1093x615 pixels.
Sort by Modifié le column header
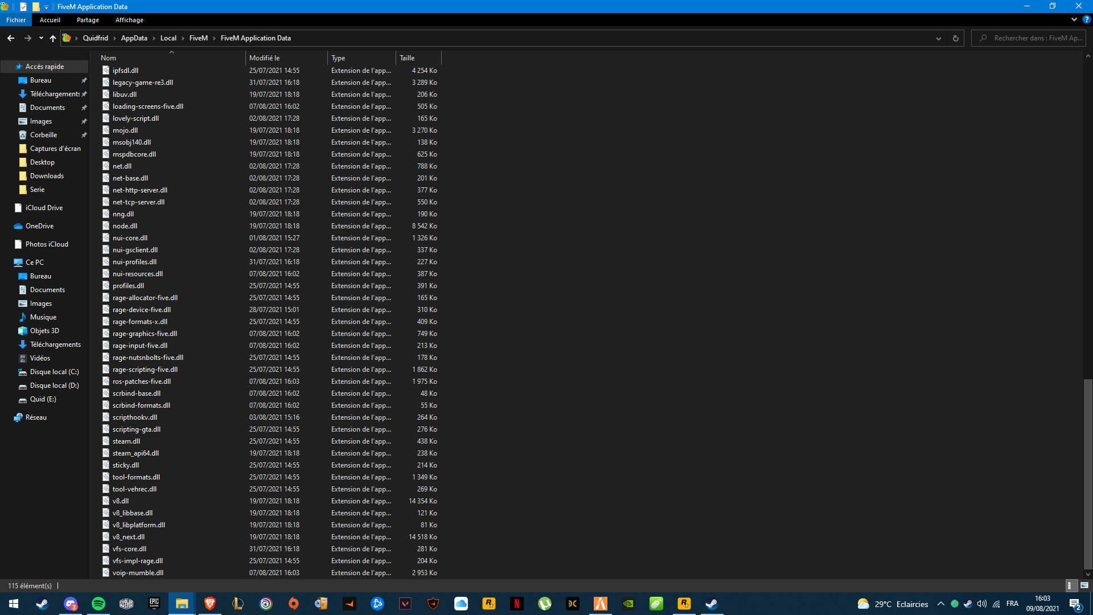[287, 58]
